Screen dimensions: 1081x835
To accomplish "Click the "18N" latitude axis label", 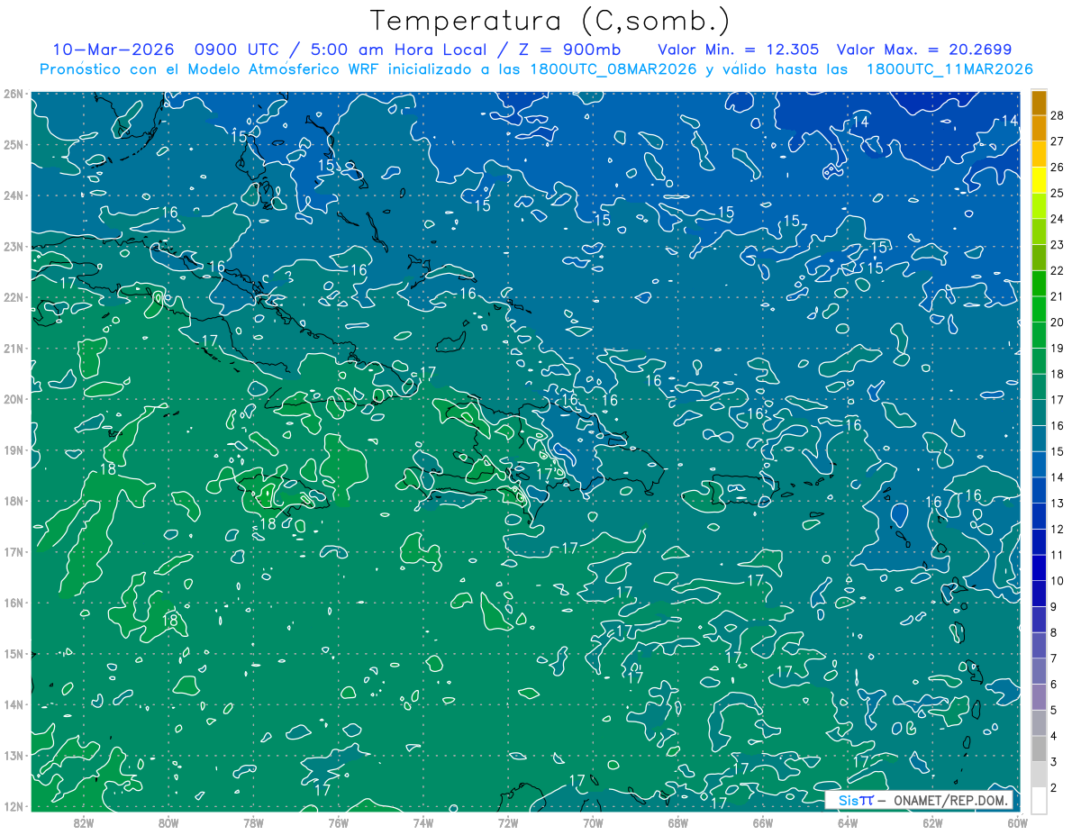I will point(14,501).
